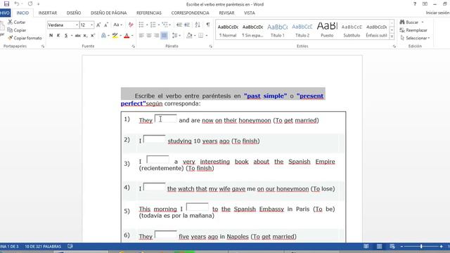Viewport: 450px width, 253px height.
Task: Click Buscar to find text
Action: [x=411, y=22]
